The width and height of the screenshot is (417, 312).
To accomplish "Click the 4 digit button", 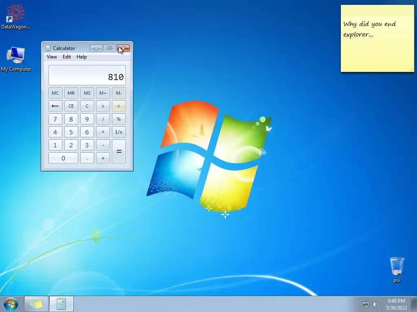I will click(55, 132).
